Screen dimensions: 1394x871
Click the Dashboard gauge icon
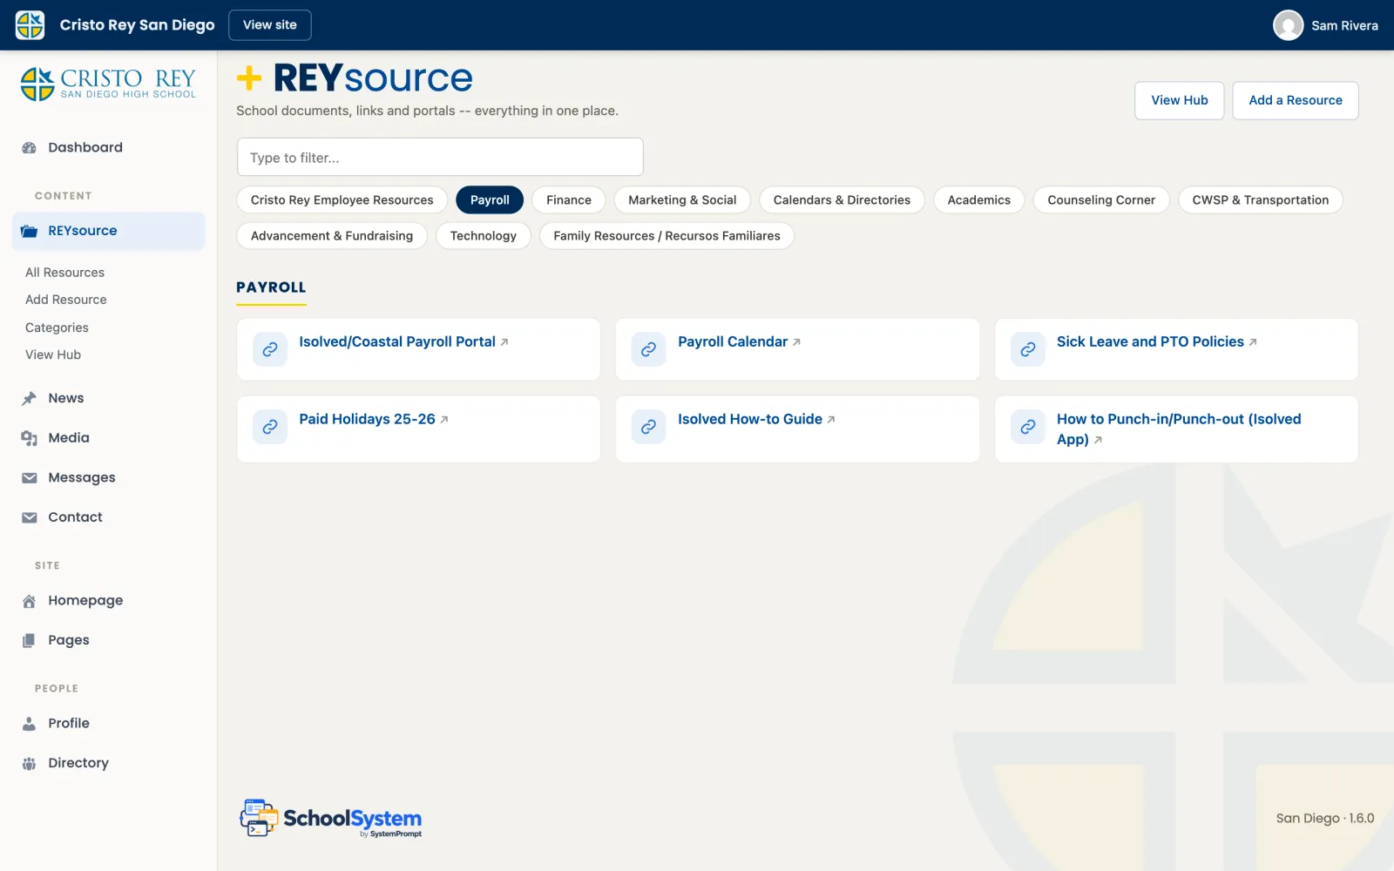tap(30, 148)
